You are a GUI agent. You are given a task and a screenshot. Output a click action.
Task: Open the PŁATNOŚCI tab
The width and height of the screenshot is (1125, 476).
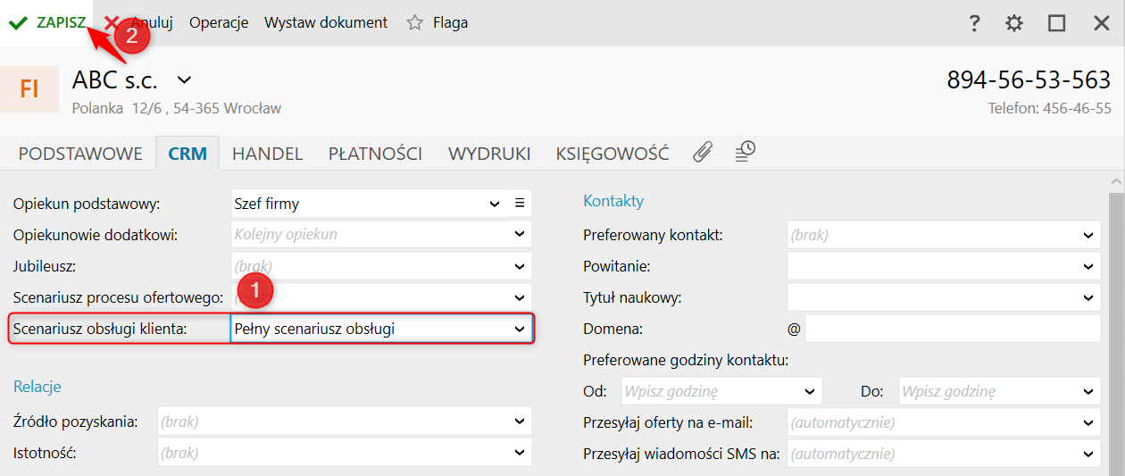[x=375, y=154]
